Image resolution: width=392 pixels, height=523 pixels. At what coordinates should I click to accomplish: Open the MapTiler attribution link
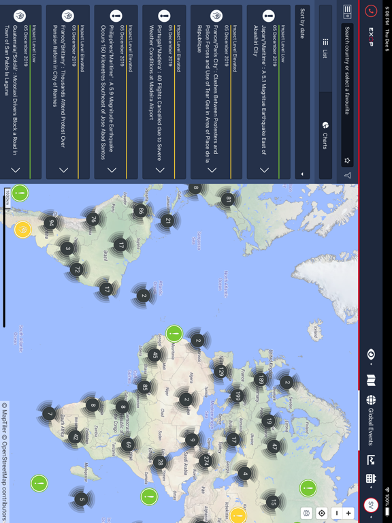(x=5, y=419)
